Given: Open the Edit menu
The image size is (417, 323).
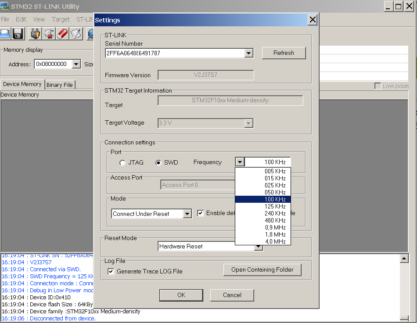Looking at the screenshot, I should click(x=21, y=19).
